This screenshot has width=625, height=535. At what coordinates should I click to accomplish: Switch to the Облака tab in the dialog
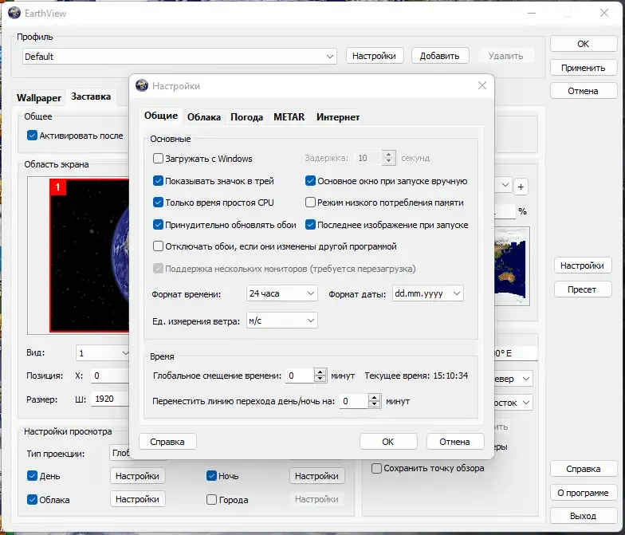click(x=204, y=116)
